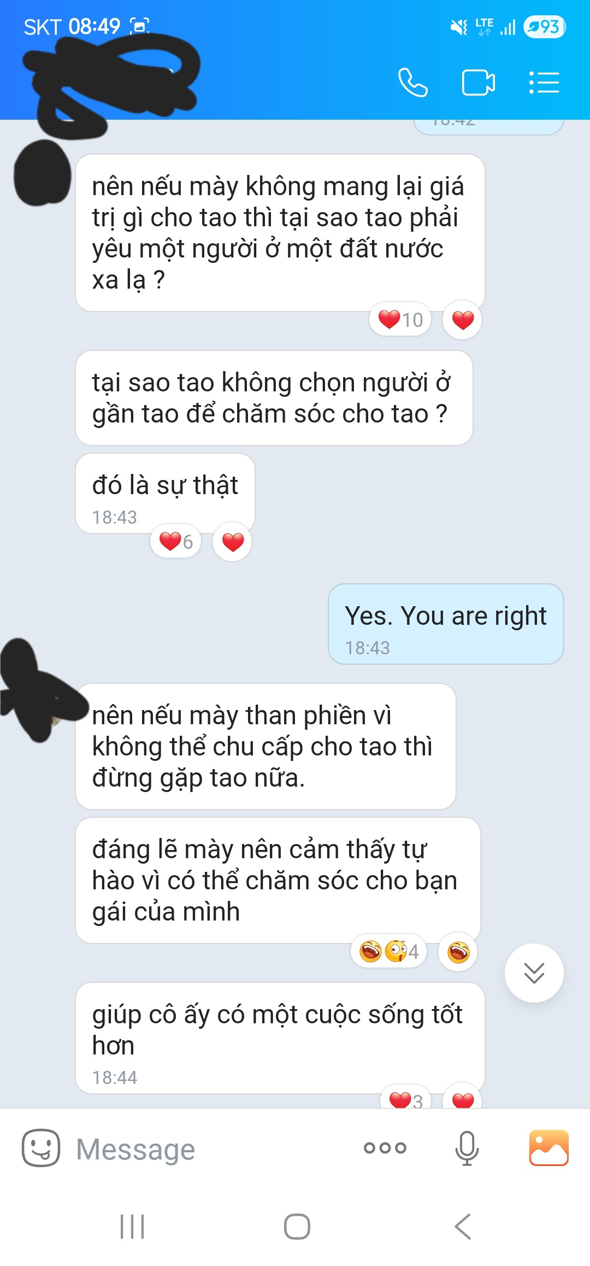Viewport: 590px width, 1266px height.
Task: Tap heart button beside the 6 reactions
Action: [x=233, y=541]
